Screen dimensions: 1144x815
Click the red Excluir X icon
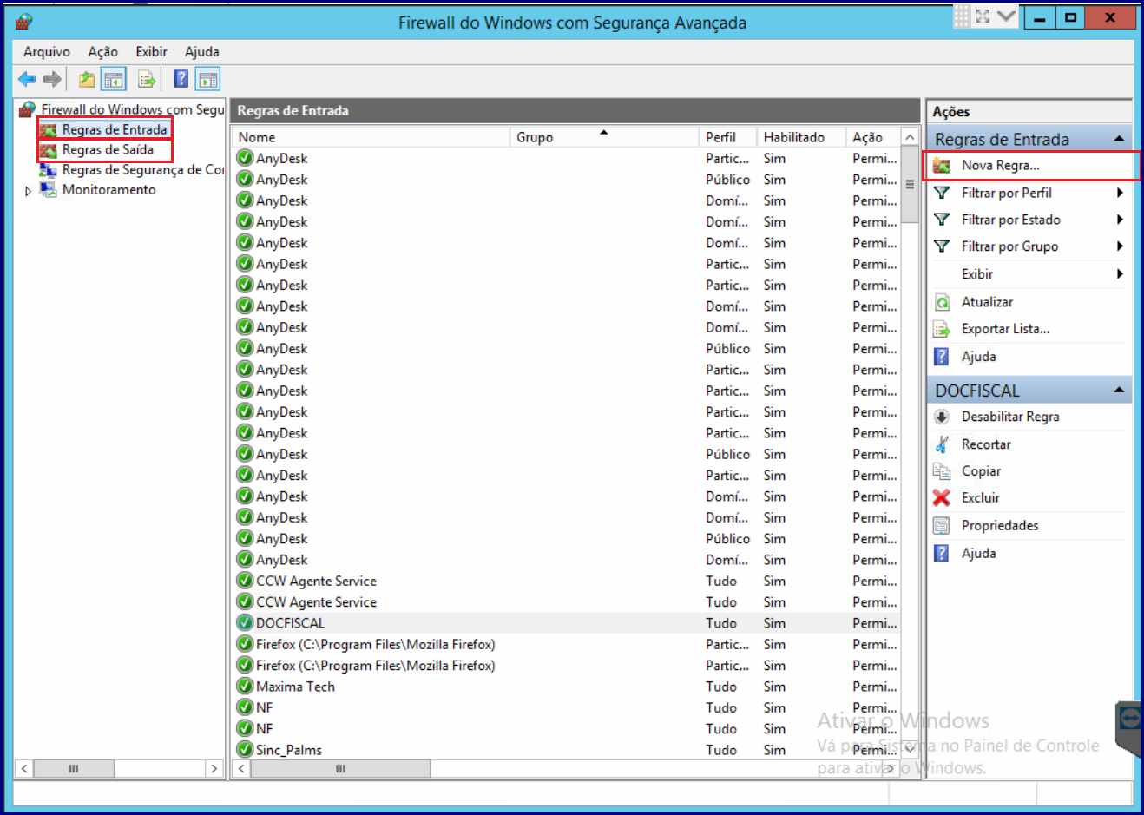click(x=941, y=497)
